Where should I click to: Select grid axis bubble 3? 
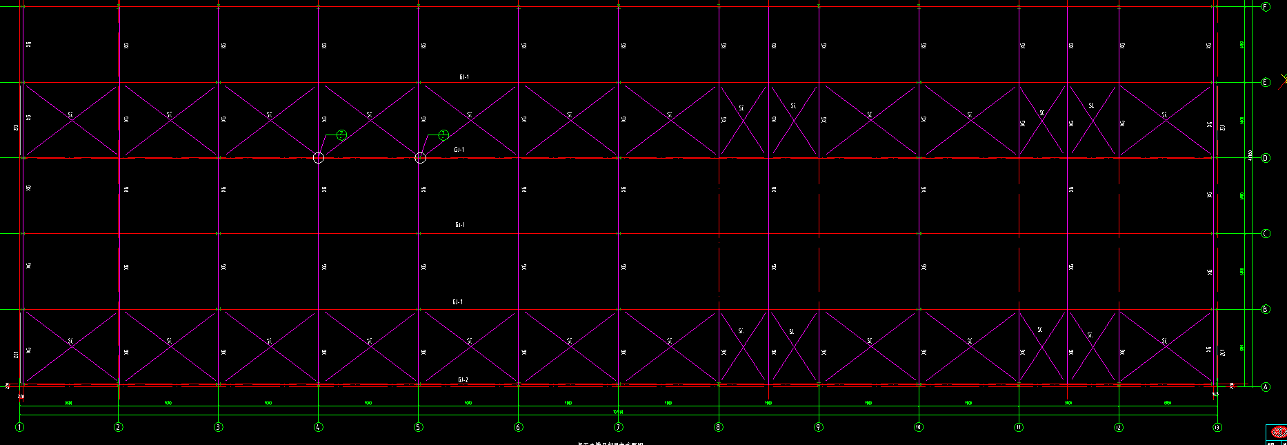pyautogui.click(x=219, y=427)
